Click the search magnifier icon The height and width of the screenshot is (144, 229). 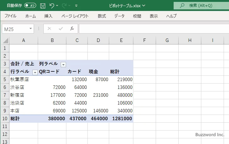(x=182, y=6)
